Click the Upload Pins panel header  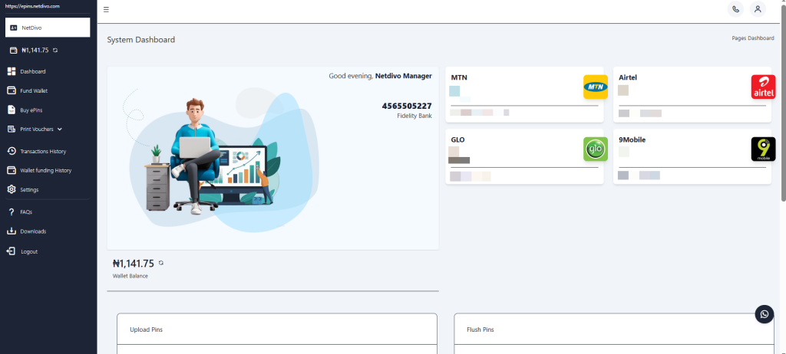(277, 329)
